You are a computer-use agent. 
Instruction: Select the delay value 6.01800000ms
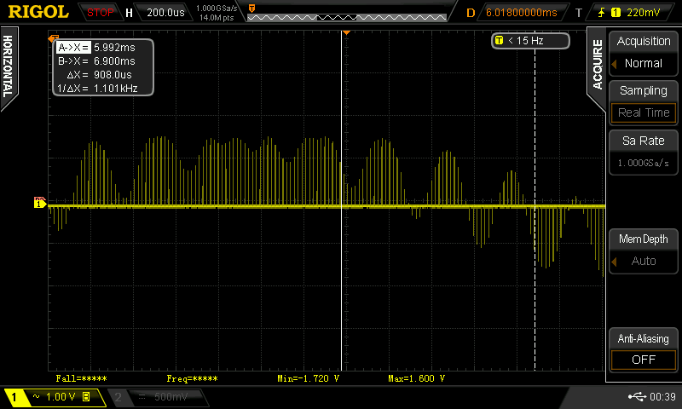click(x=521, y=13)
